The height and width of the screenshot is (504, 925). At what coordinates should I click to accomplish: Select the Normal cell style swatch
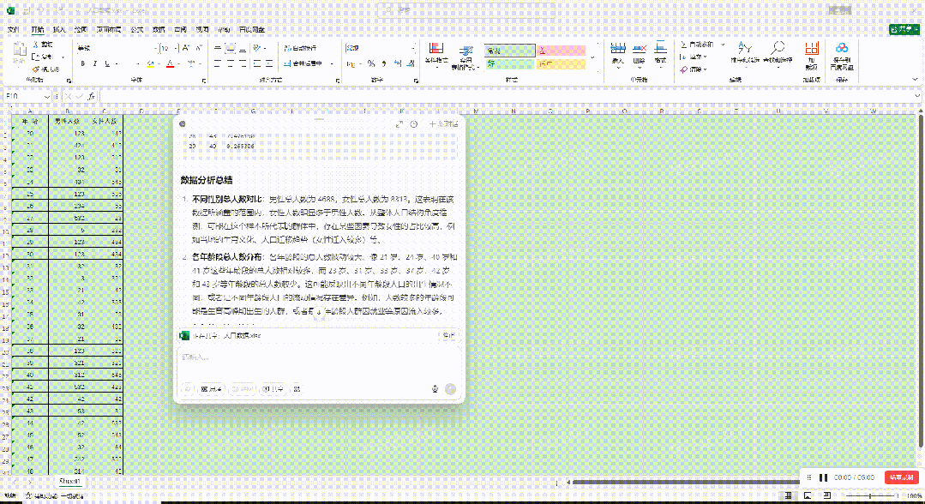coord(510,51)
